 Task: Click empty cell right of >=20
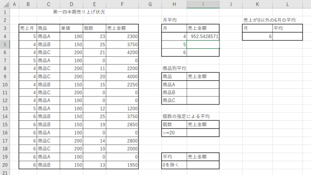pyautogui.click(x=203, y=132)
